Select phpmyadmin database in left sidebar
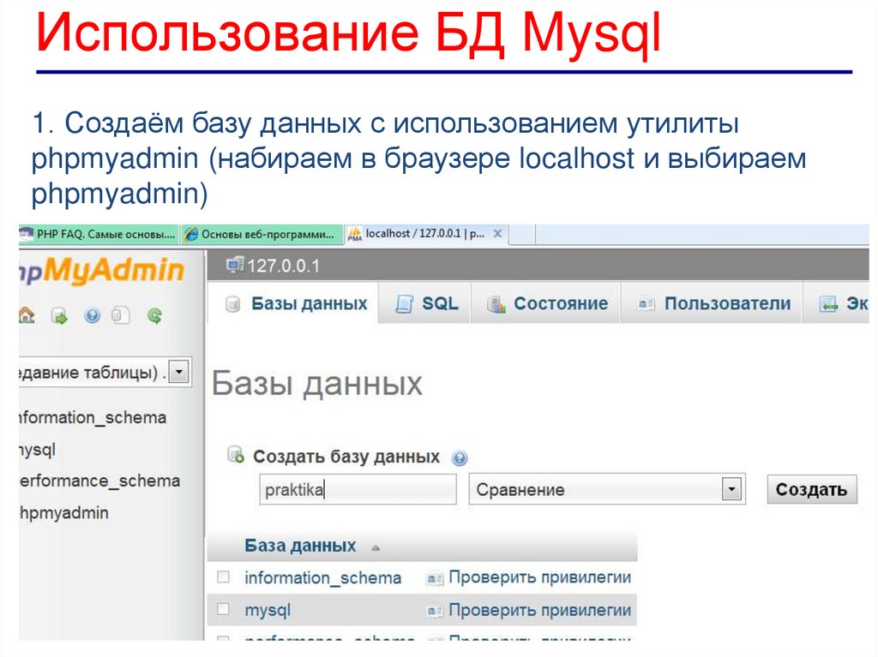Image resolution: width=878 pixels, height=657 pixels. click(63, 512)
